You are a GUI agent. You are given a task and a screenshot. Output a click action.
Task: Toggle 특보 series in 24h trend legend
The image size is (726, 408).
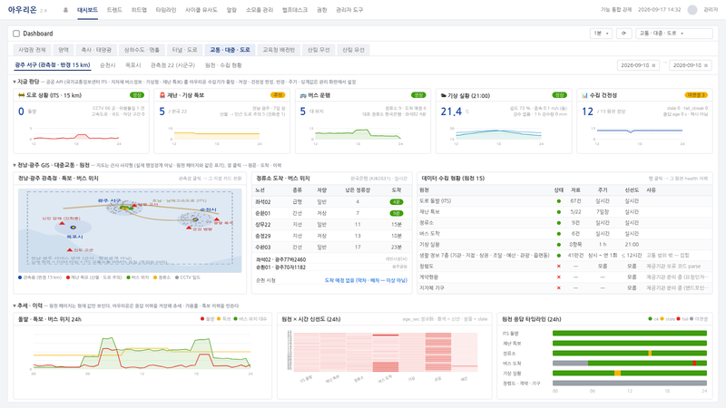[224, 319]
